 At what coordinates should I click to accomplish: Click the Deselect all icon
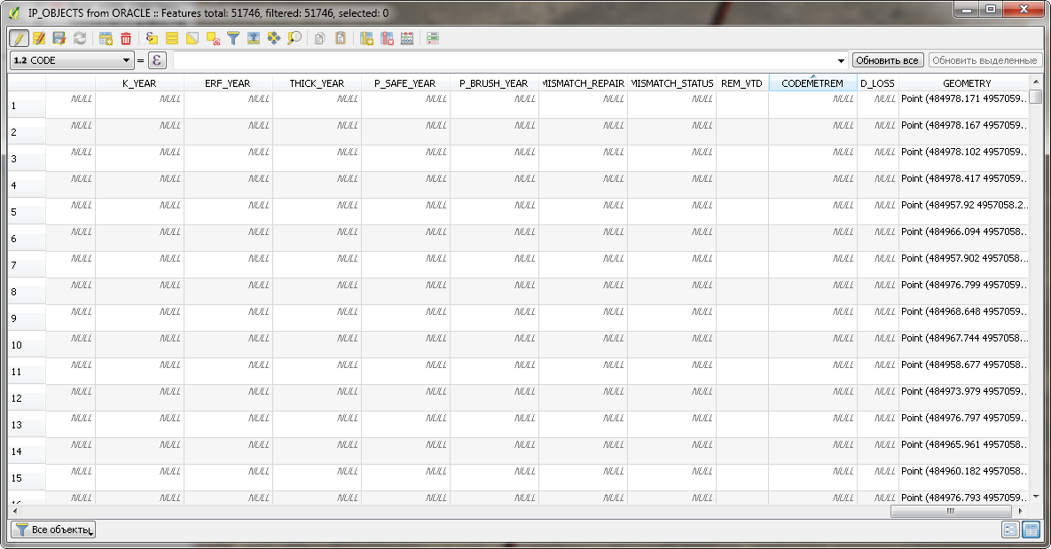213,38
